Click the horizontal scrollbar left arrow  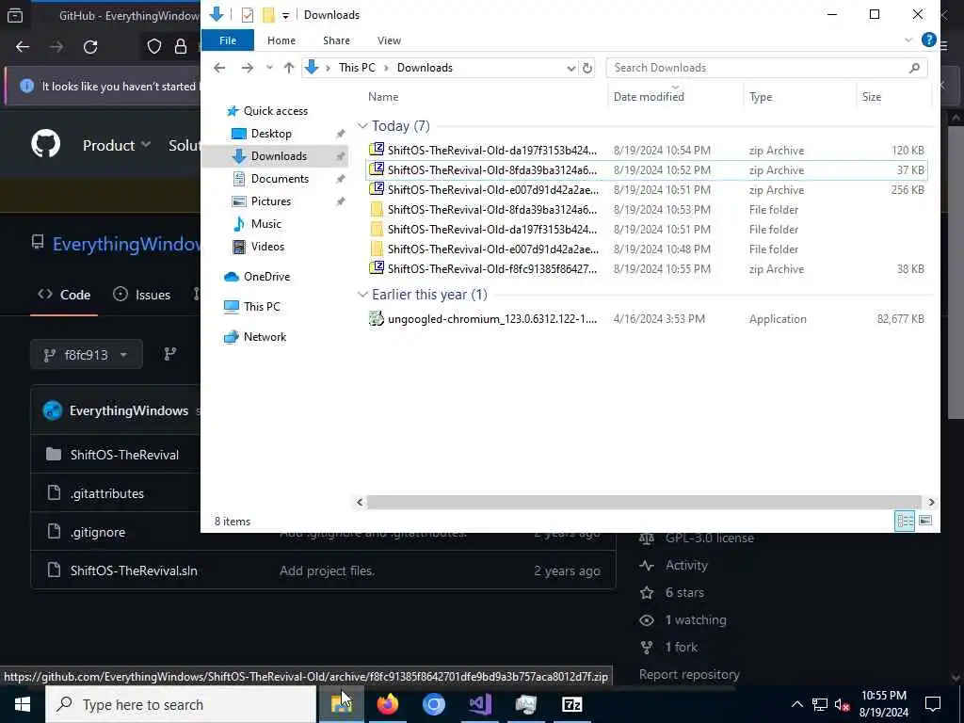[x=360, y=503]
